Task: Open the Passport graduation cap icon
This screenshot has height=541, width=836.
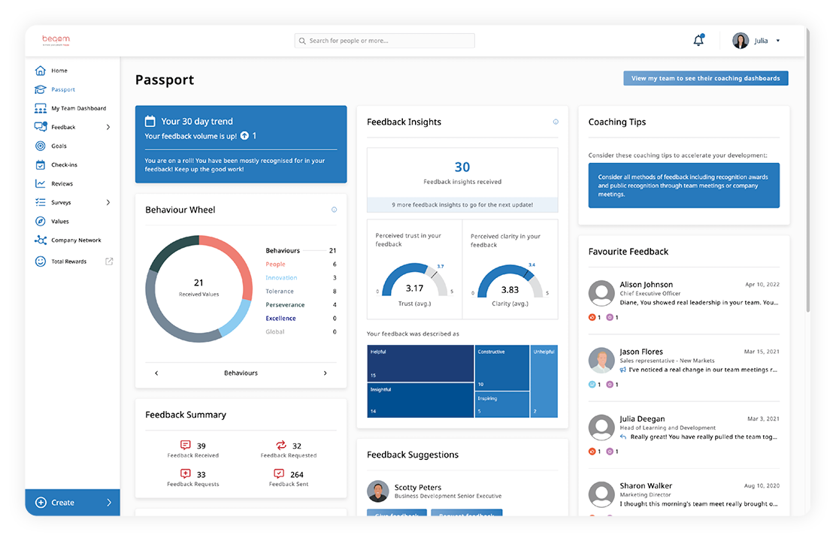Action: tap(40, 89)
